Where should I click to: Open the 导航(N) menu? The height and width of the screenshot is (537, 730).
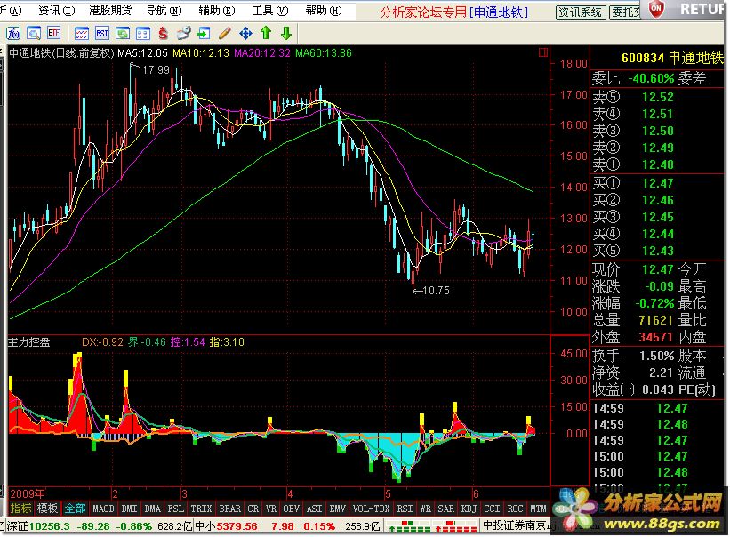[x=164, y=11]
